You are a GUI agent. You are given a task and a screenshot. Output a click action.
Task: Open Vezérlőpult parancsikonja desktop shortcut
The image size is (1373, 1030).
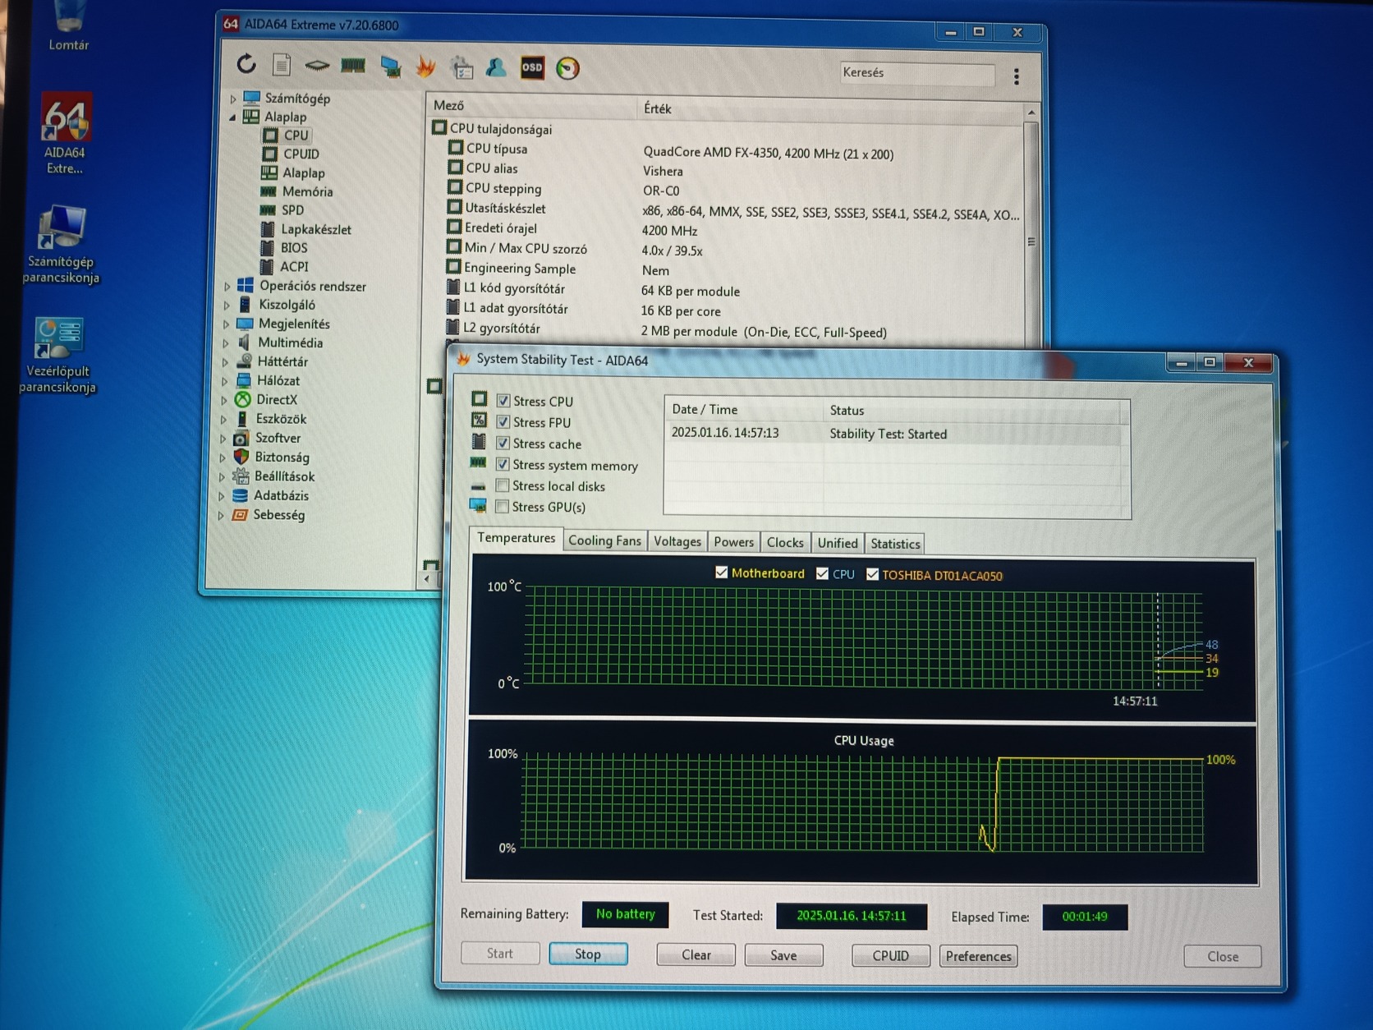(x=57, y=355)
